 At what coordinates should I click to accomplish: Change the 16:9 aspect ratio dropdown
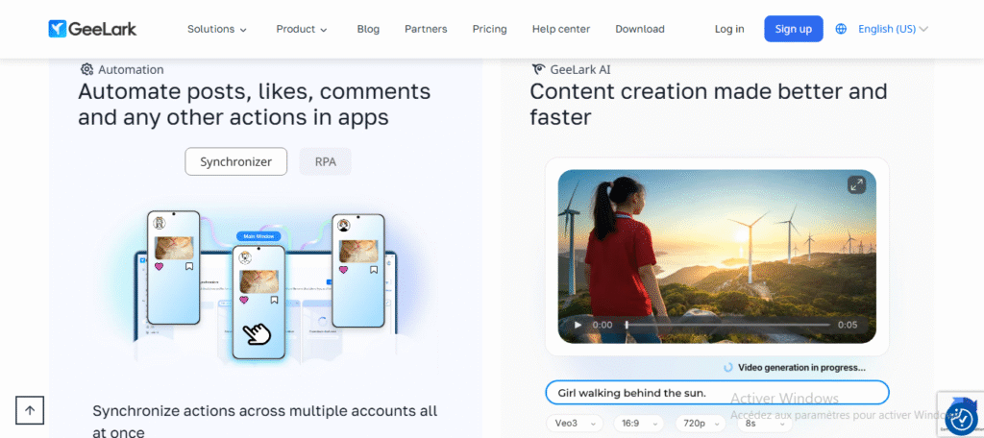click(x=637, y=423)
